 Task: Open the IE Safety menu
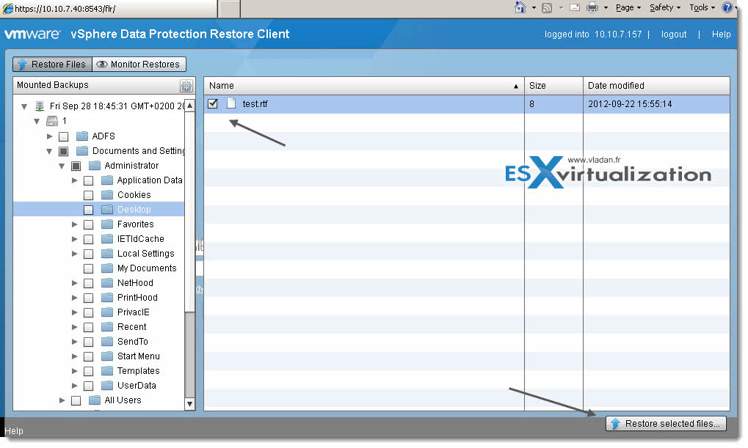tap(665, 7)
